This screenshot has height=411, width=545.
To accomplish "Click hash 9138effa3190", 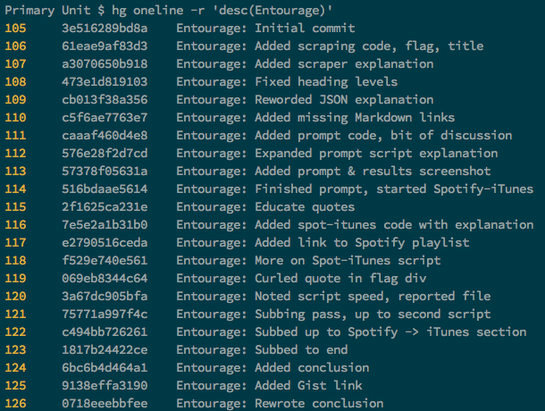I will [x=105, y=386].
